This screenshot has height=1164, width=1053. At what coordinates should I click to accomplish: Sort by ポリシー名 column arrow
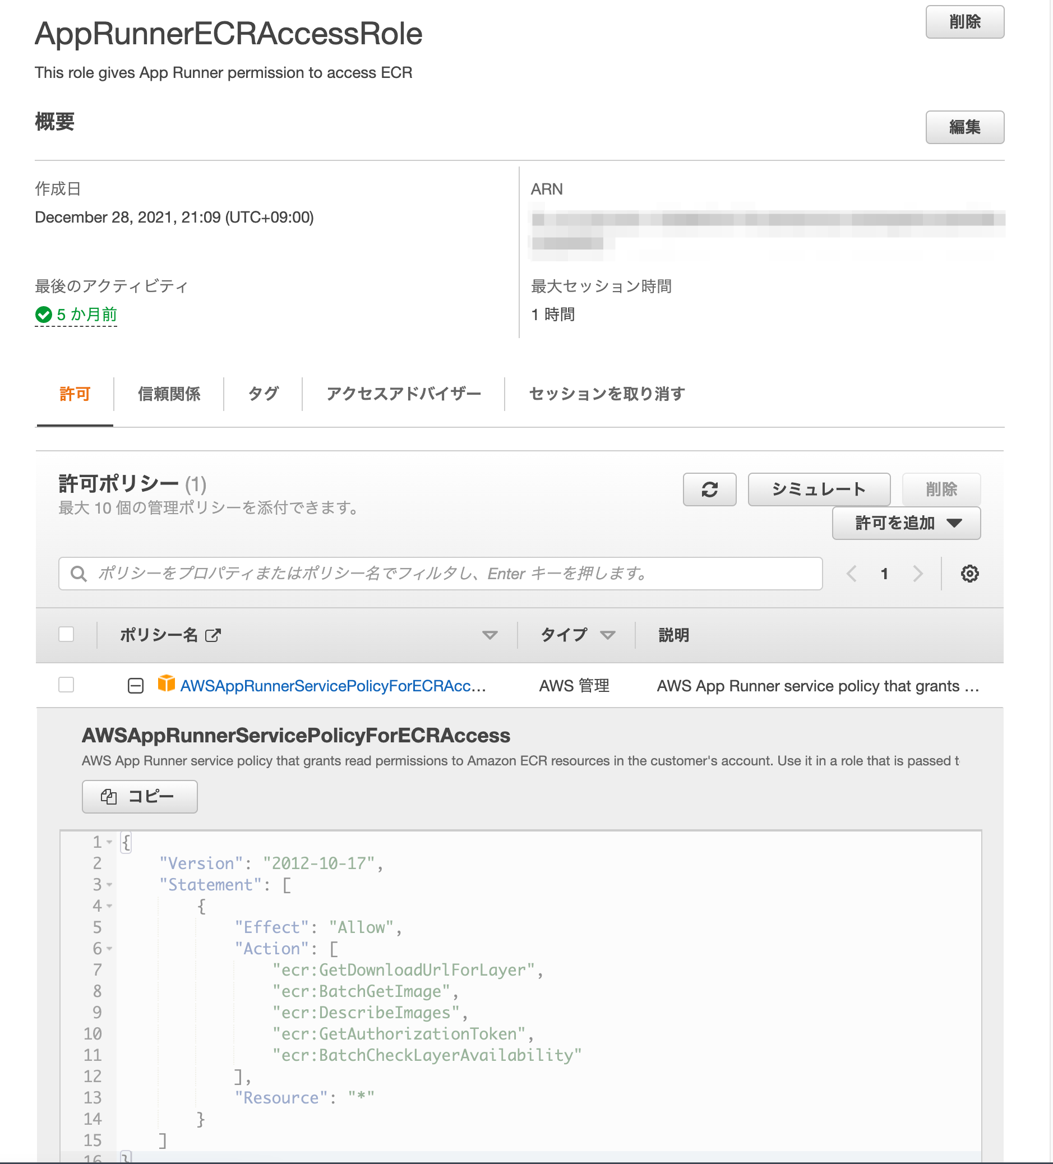[489, 635]
